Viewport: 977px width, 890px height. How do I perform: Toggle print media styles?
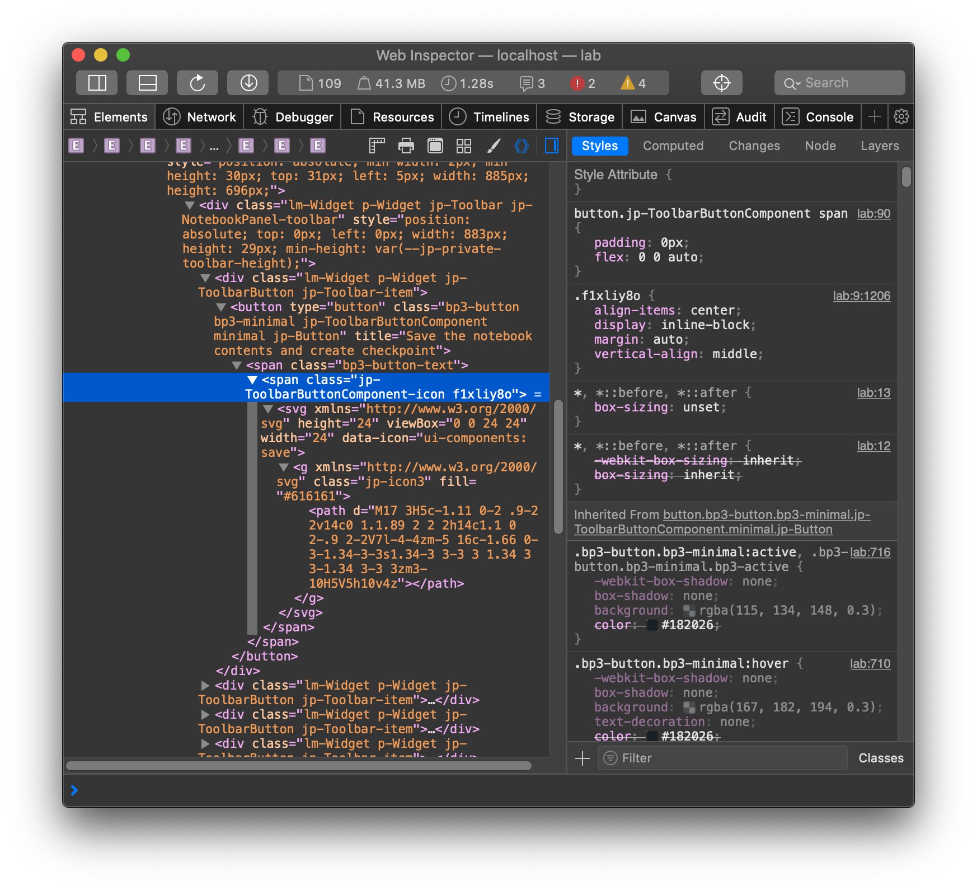point(406,146)
